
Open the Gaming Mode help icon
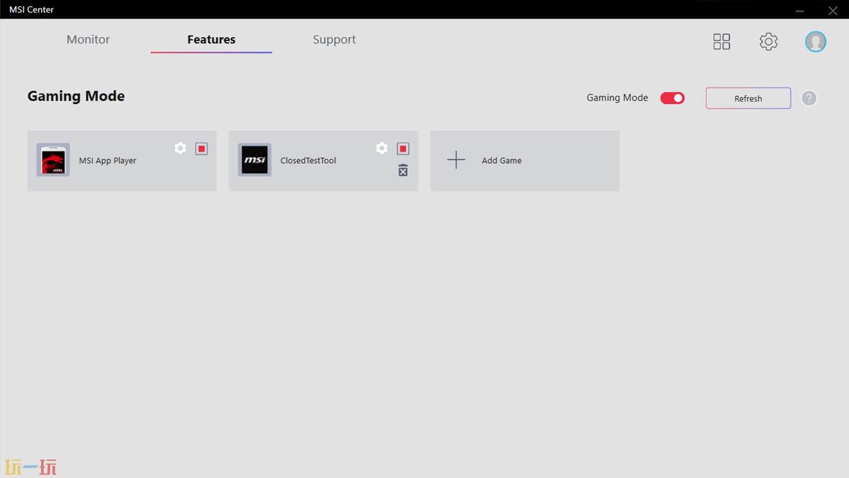809,98
